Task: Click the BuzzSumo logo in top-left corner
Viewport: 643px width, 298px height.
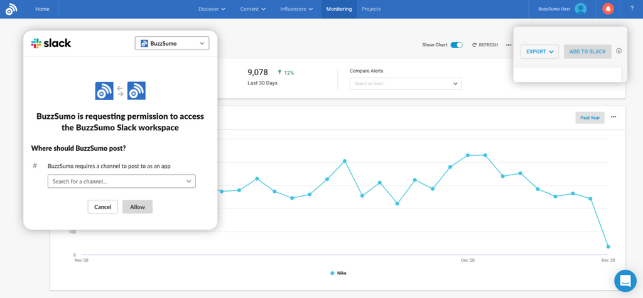Action: [x=11, y=9]
